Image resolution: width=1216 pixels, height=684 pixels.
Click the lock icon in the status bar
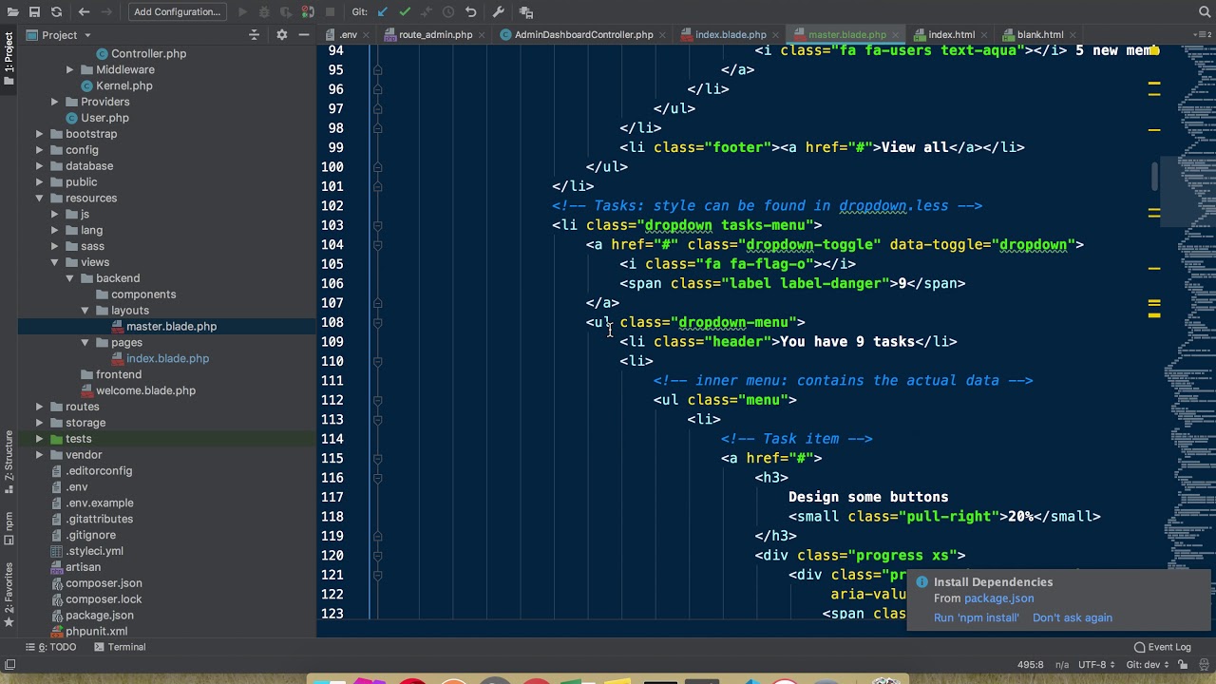click(x=1184, y=665)
